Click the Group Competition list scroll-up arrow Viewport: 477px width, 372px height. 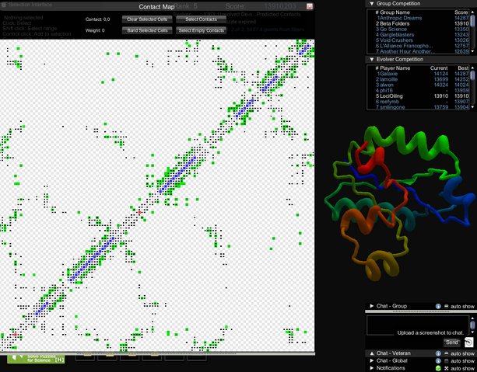click(472, 11)
